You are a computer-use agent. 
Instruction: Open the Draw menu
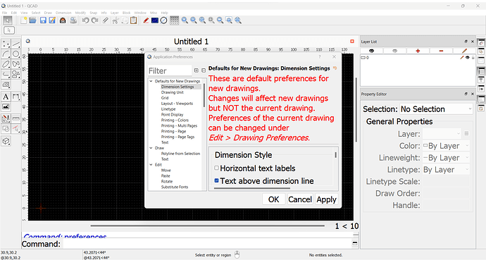pyautogui.click(x=48, y=13)
